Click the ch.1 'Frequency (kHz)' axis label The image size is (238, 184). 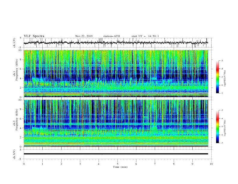point(17,70)
